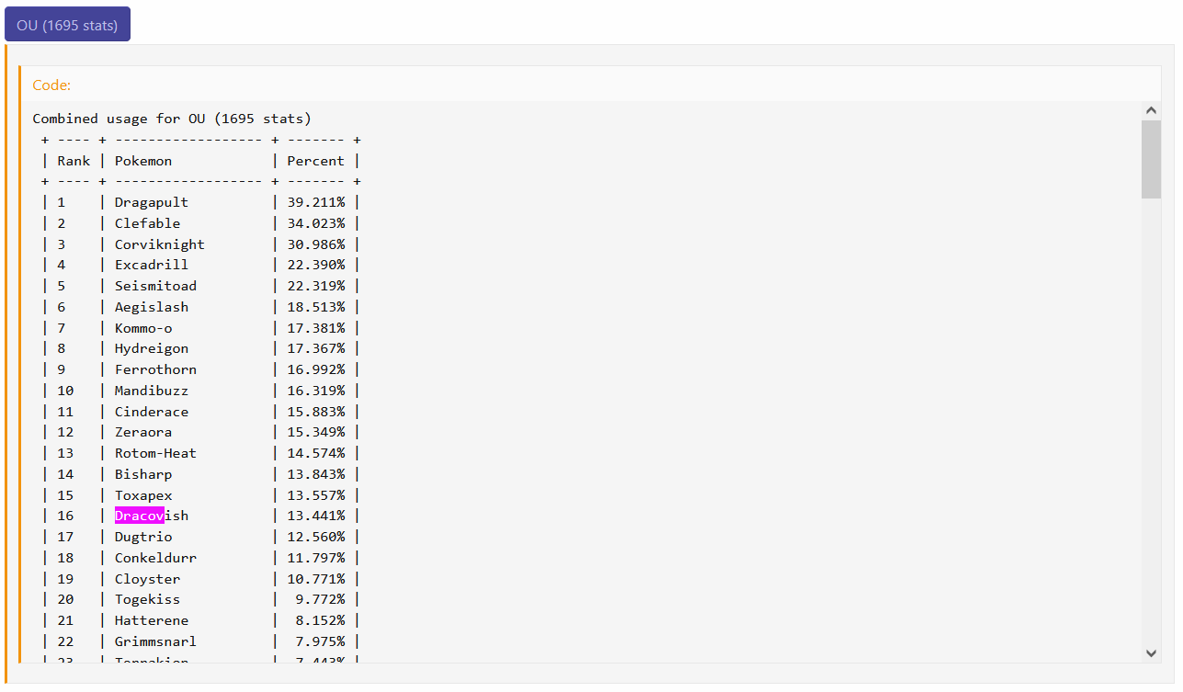Click the OU (1695 stats) tab button

pyautogui.click(x=67, y=25)
